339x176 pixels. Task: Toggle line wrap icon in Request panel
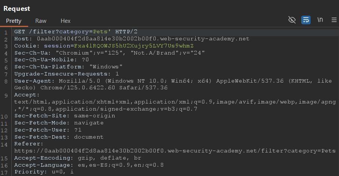tap(306, 20)
